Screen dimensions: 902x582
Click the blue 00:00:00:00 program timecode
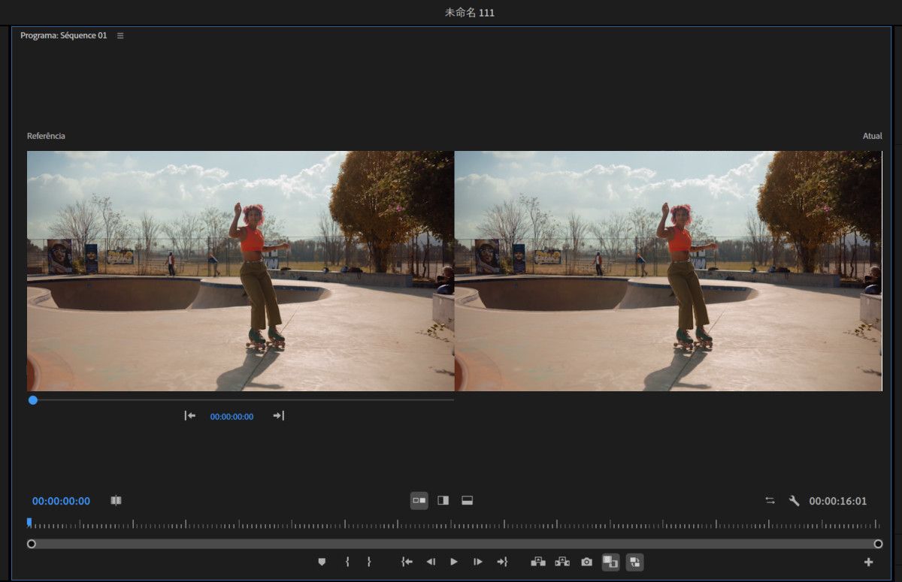coord(61,501)
